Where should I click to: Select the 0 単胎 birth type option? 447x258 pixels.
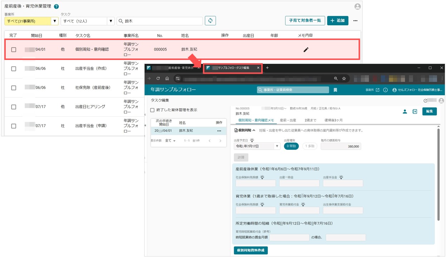click(x=291, y=146)
